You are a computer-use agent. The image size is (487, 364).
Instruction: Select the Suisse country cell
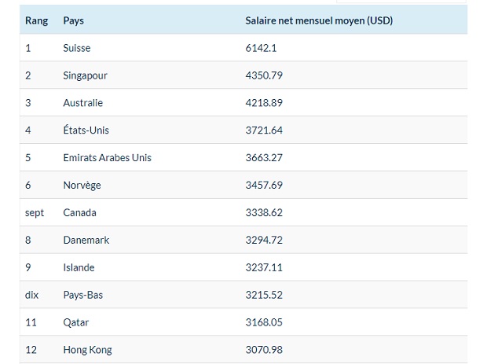coord(77,48)
